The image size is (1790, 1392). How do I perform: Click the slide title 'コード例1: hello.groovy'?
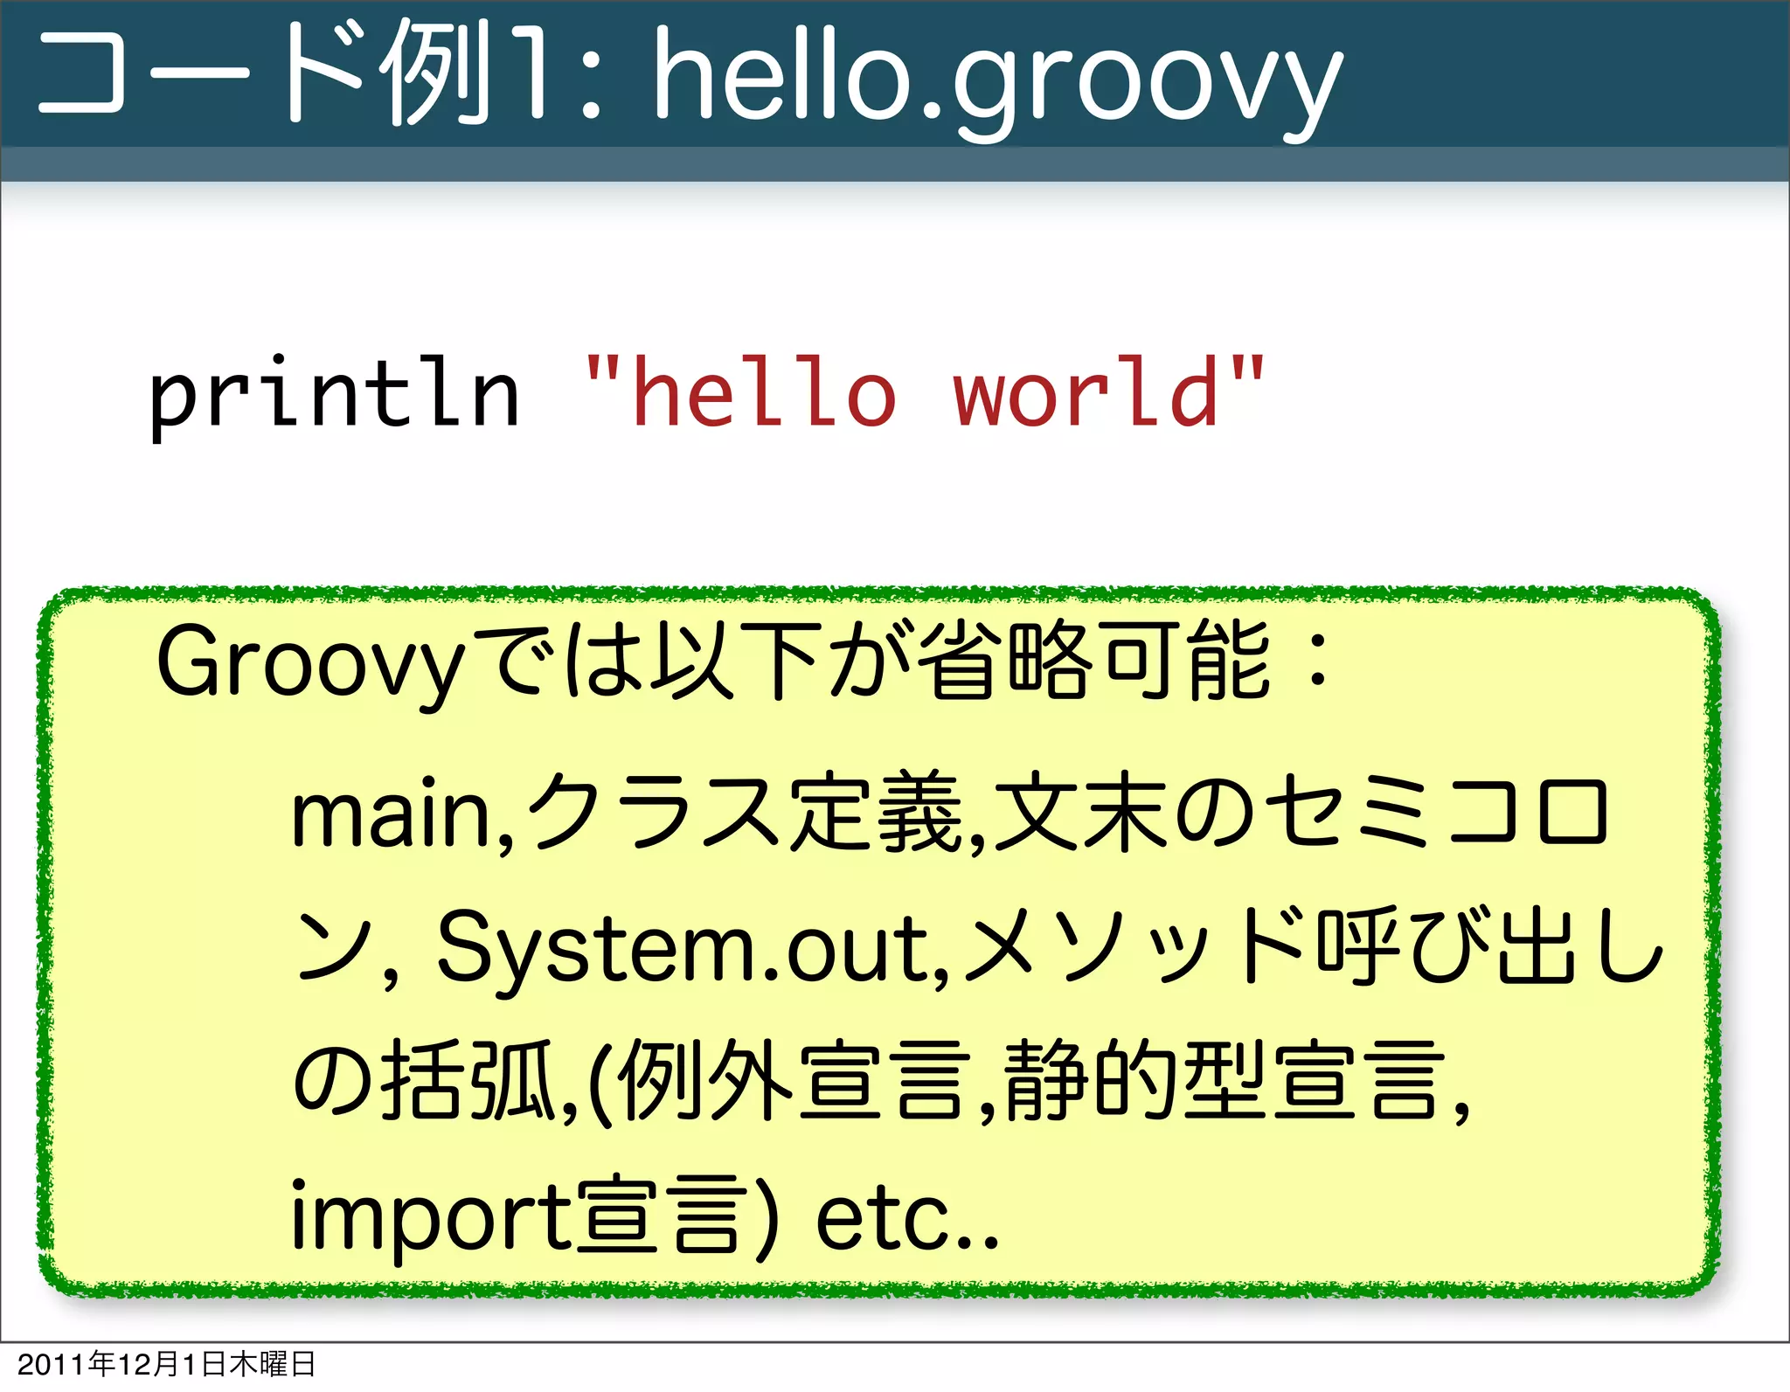(x=690, y=79)
